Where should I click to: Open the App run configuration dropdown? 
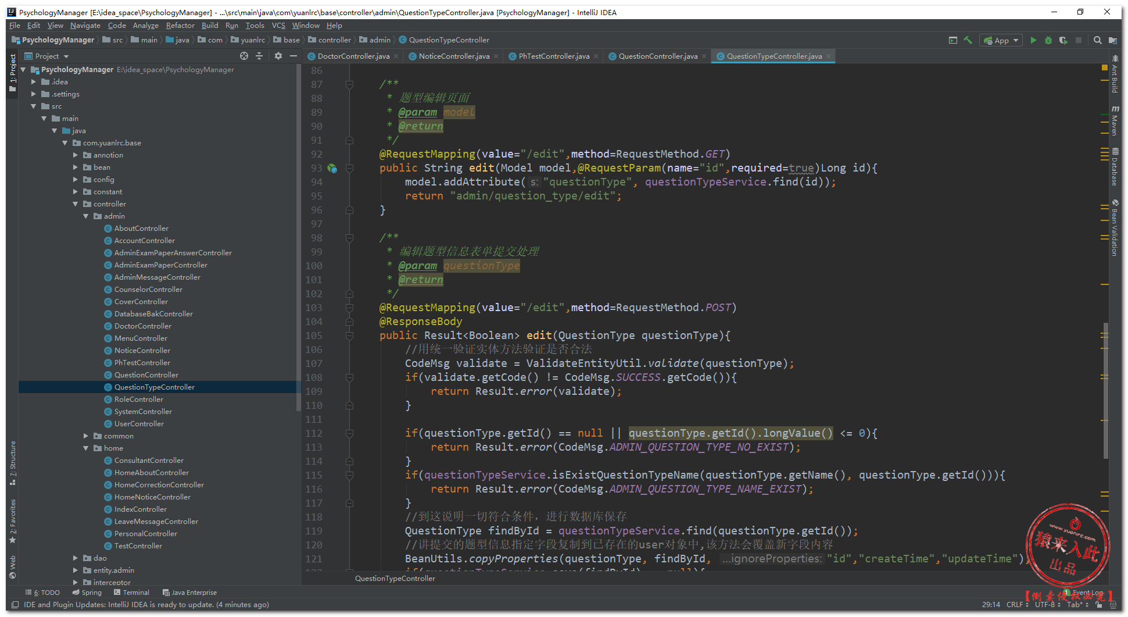1001,40
